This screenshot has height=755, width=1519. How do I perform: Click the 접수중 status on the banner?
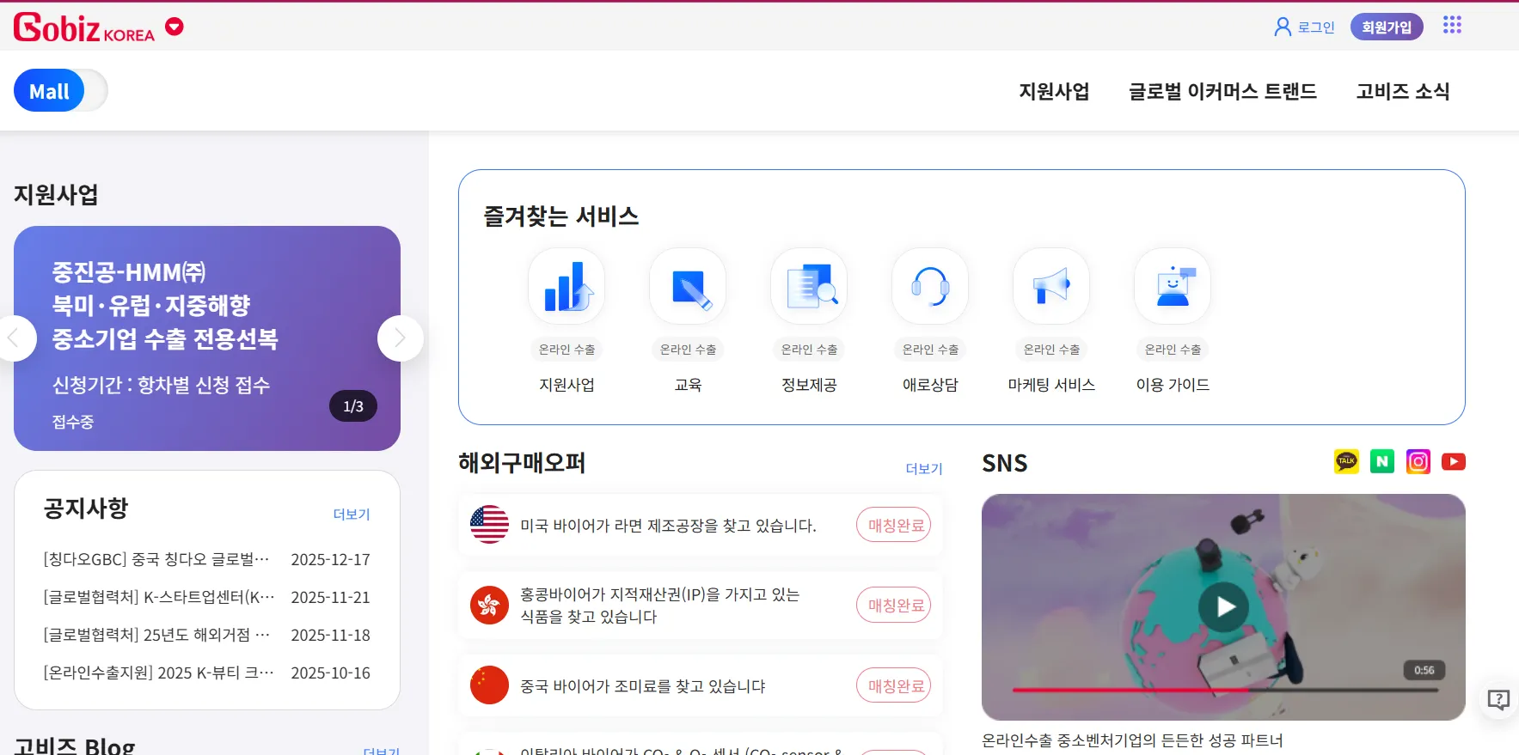[x=73, y=422]
